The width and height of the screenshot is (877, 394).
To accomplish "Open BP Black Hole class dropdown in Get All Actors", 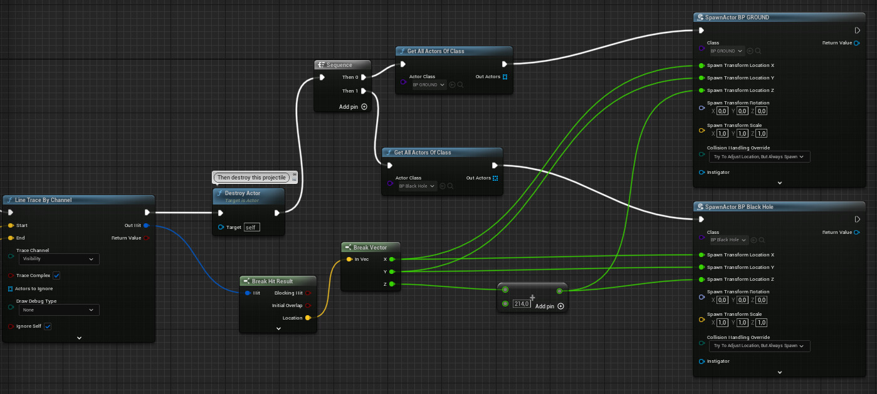I will 417,186.
